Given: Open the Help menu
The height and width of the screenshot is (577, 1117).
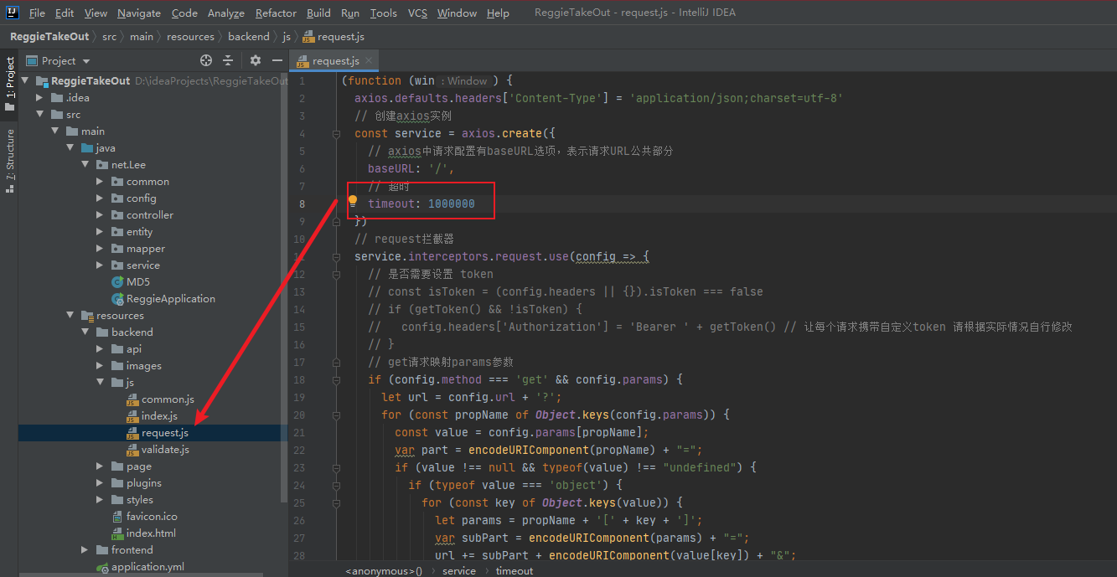Looking at the screenshot, I should point(498,13).
